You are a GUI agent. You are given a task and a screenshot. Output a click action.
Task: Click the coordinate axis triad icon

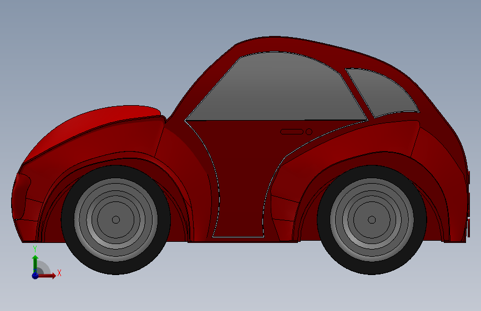[46, 263]
